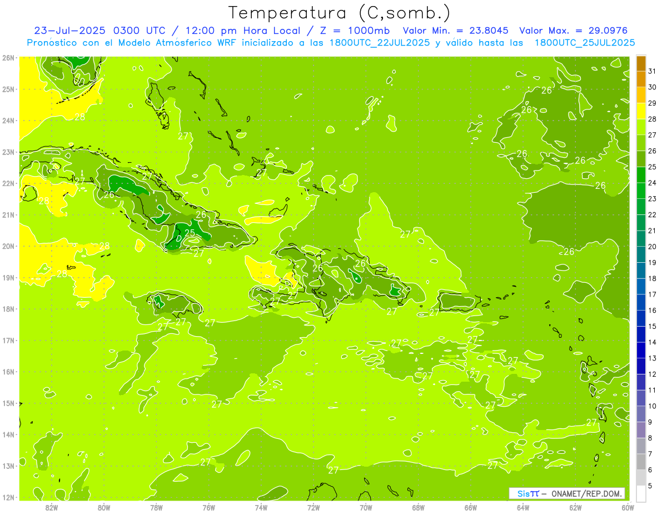Select the "Valor Max. = 29.0976" value

[x=574, y=31]
